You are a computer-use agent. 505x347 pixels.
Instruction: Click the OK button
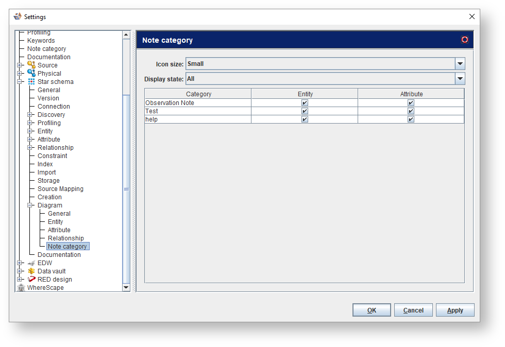(372, 310)
